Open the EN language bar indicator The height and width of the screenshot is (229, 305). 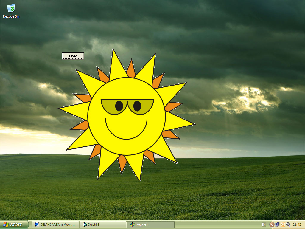264,225
